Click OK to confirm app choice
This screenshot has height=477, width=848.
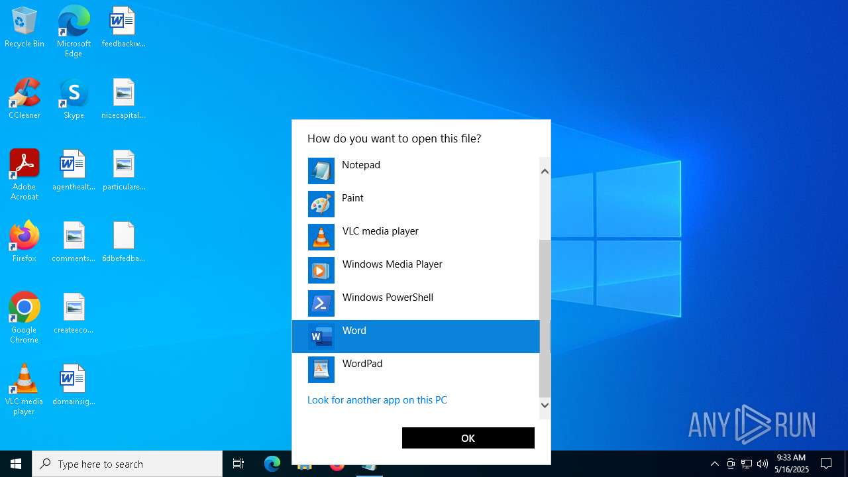tap(468, 438)
